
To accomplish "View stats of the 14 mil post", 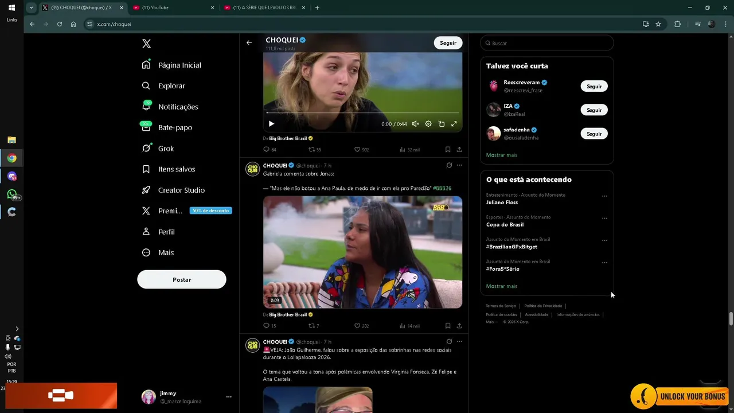I will [409, 326].
